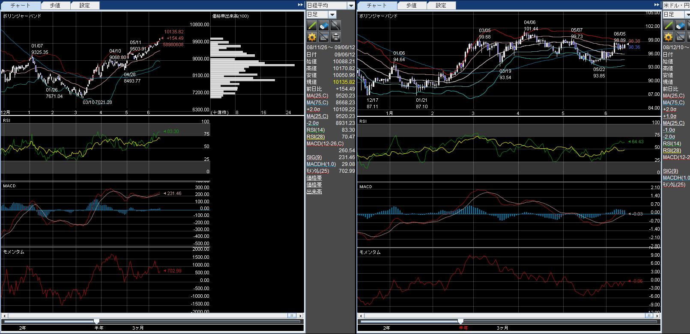
Task: Click the triangle ruler icon in Nikkei panel
Action: 324,37
